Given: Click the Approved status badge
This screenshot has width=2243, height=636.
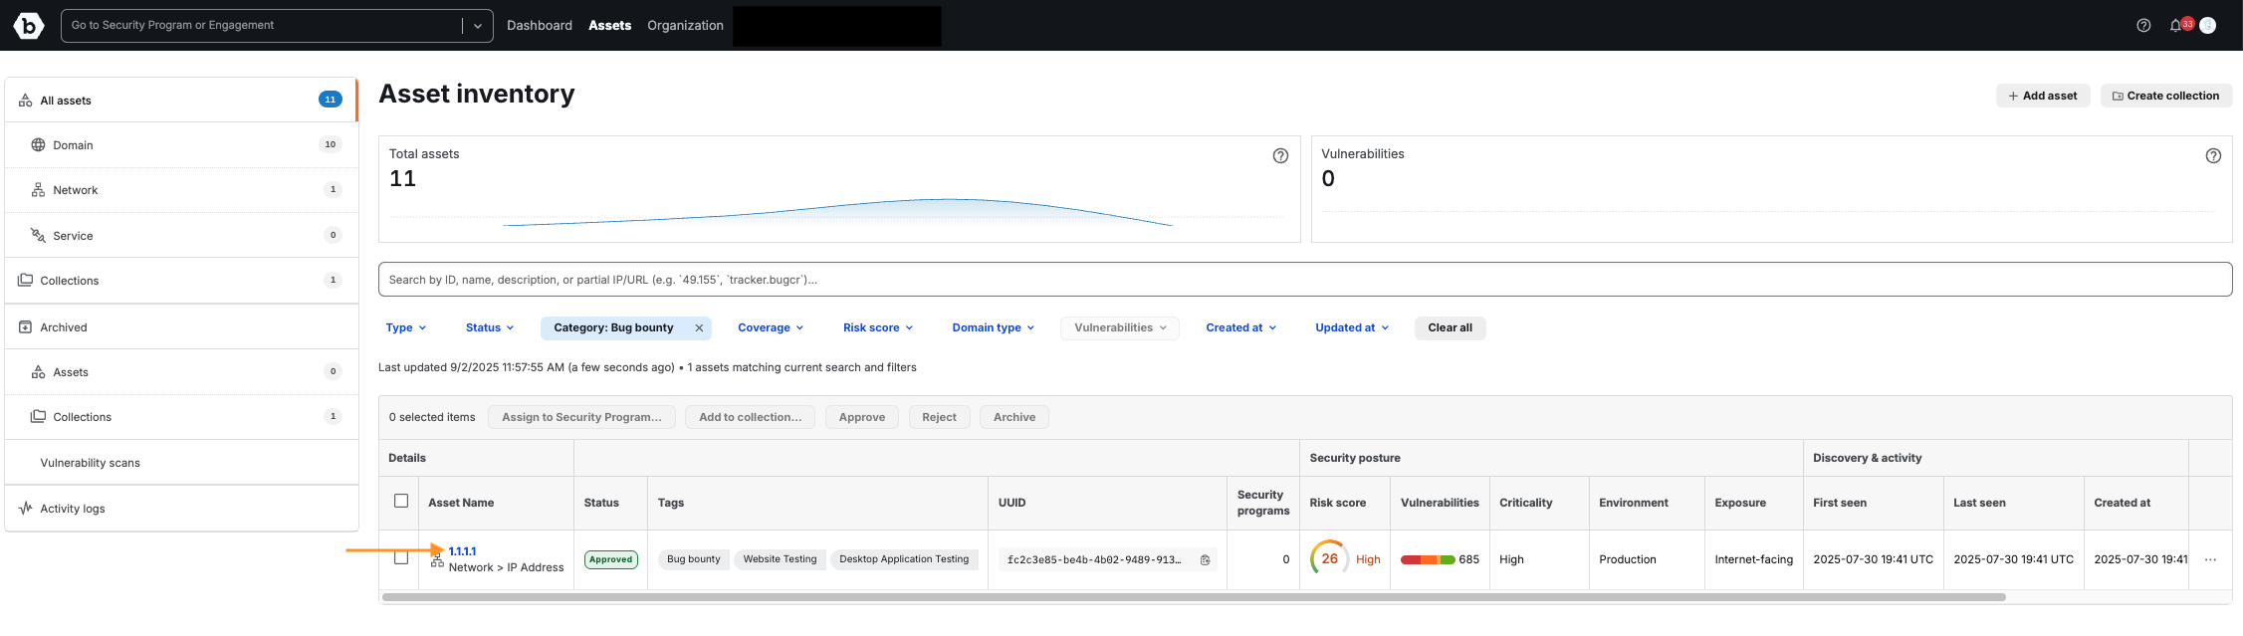Looking at the screenshot, I should tap(610, 559).
